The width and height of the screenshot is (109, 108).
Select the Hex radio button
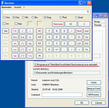click(4, 17)
